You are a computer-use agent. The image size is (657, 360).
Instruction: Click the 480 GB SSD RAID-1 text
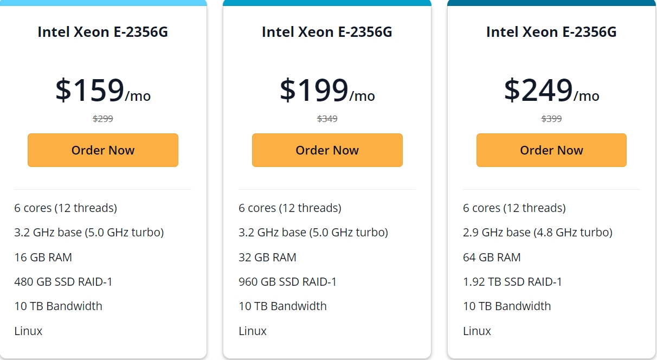point(63,282)
